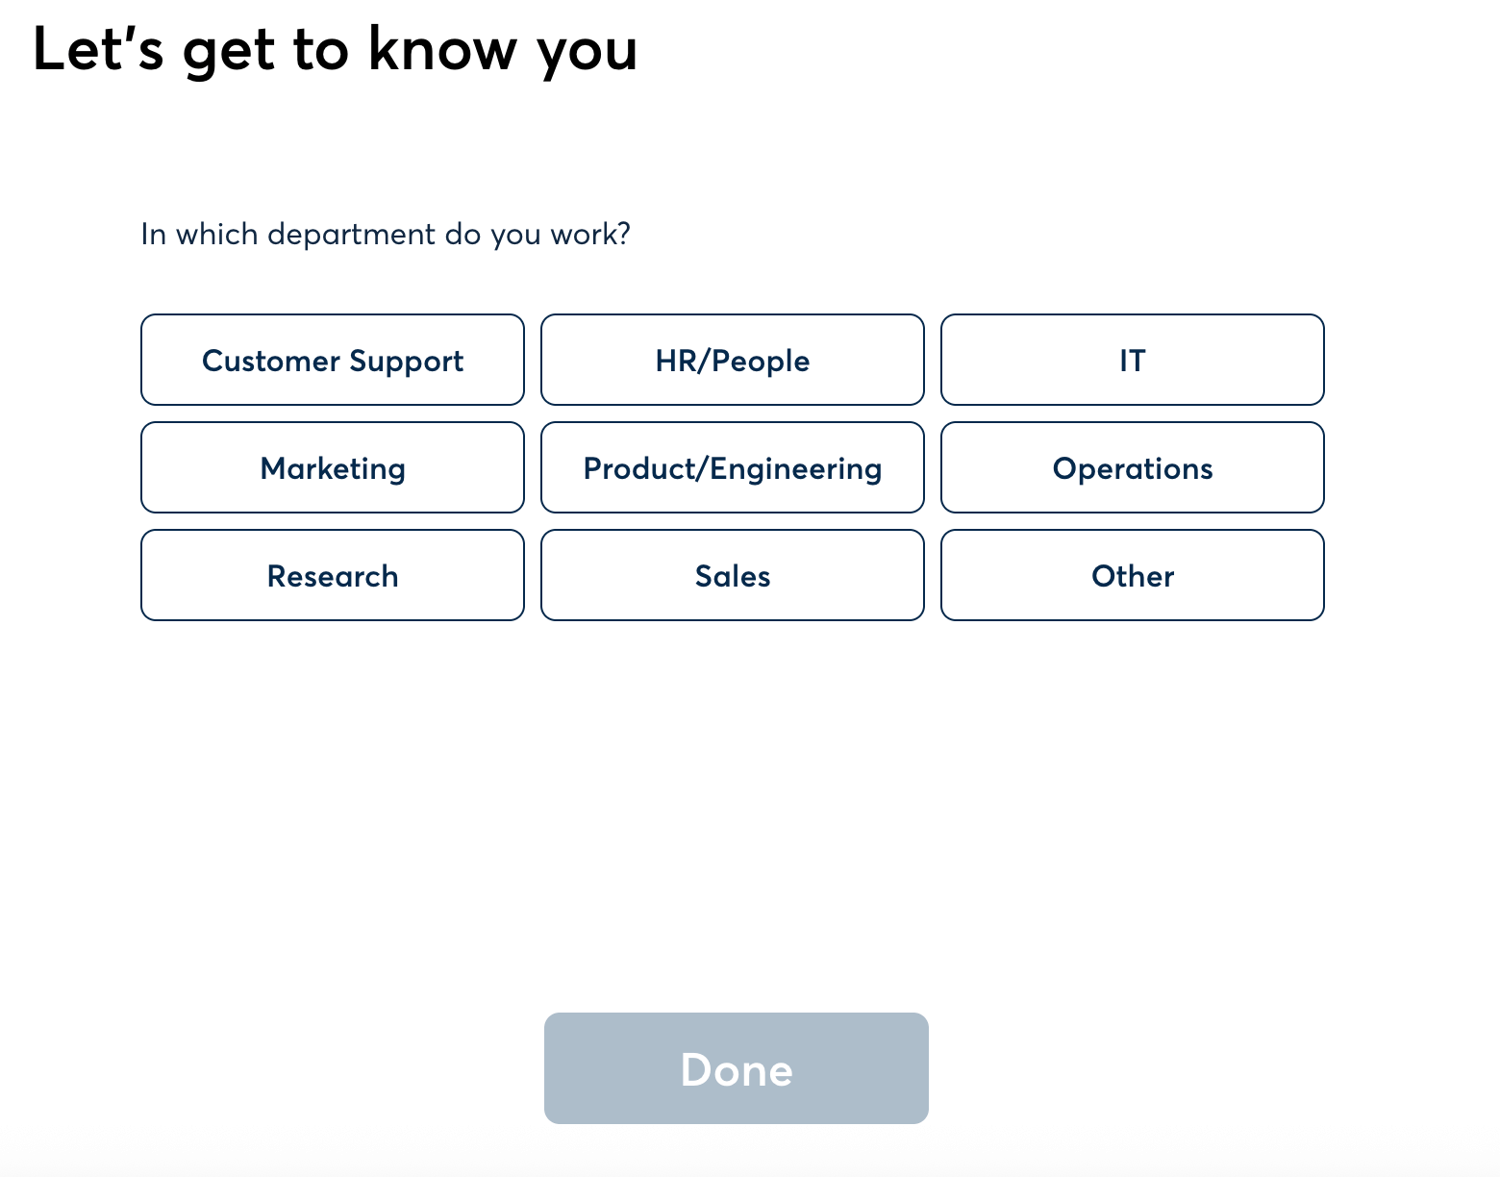The width and height of the screenshot is (1500, 1177).
Task: Pick Marketing as your department
Action: tap(333, 467)
